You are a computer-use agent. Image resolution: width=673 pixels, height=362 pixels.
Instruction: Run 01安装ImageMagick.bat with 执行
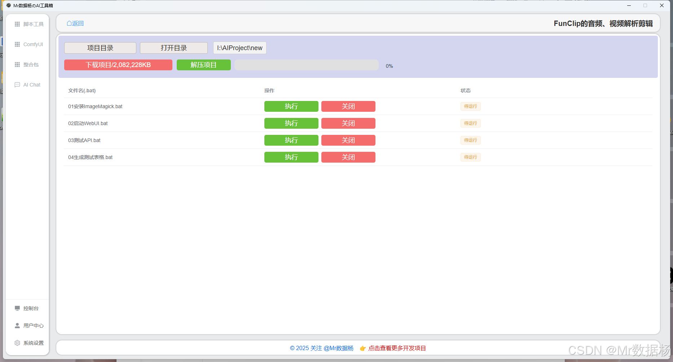[x=291, y=106]
